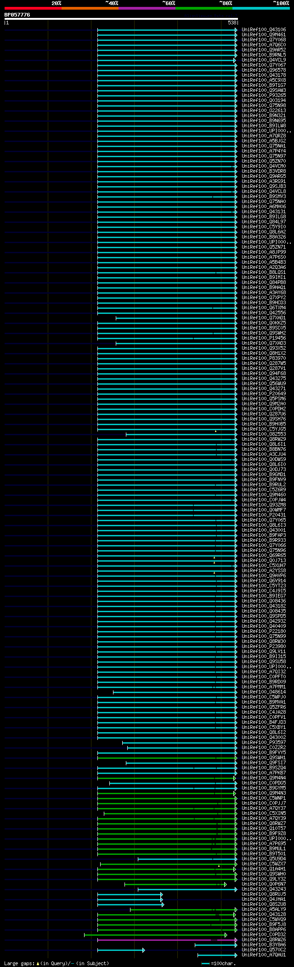This screenshot has width=294, height=967.
Task: Select the UniRef100_C5WZX7 label
Action: (264, 864)
